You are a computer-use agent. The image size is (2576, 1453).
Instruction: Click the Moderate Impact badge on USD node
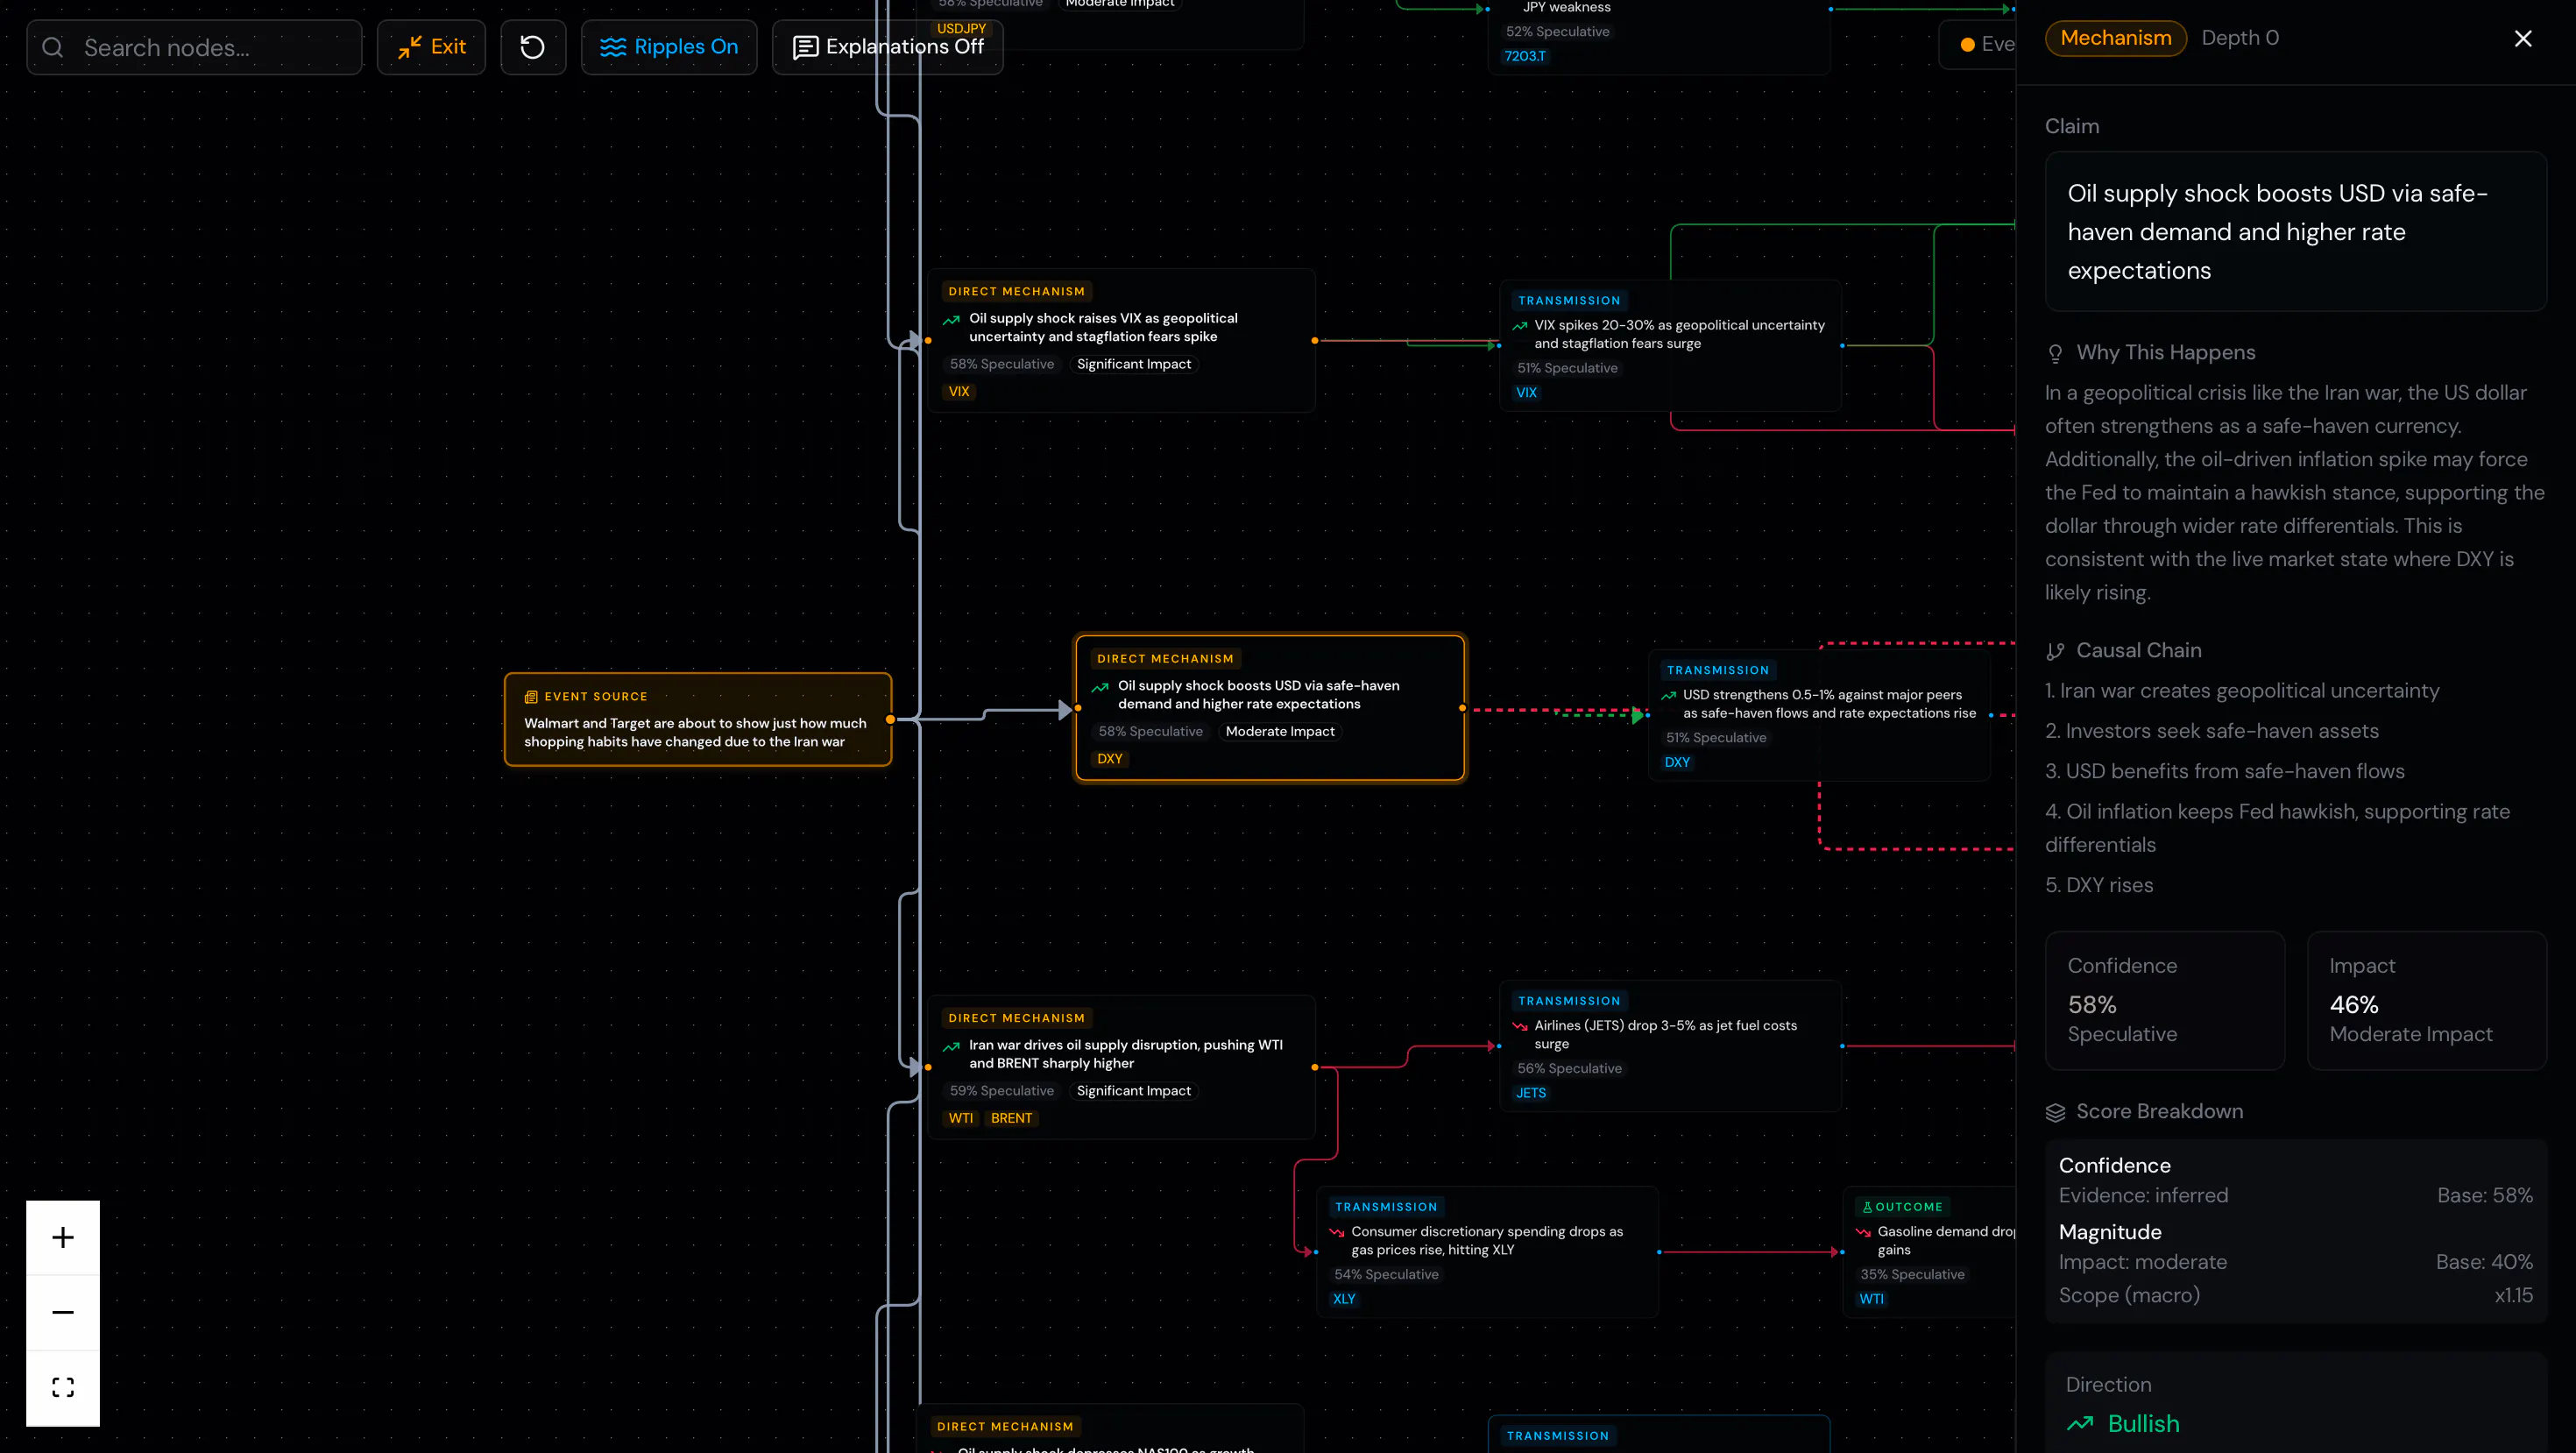pos(1280,732)
